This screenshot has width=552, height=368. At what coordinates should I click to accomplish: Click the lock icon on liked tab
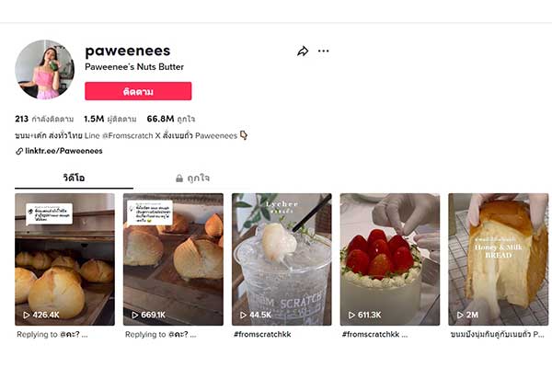[x=179, y=178]
